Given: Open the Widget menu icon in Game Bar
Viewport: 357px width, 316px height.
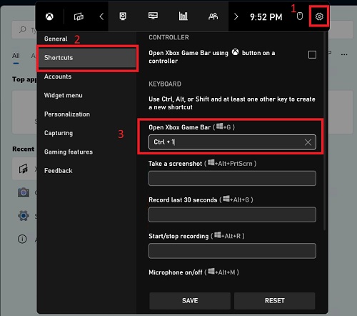Looking at the screenshot, I should [79, 16].
